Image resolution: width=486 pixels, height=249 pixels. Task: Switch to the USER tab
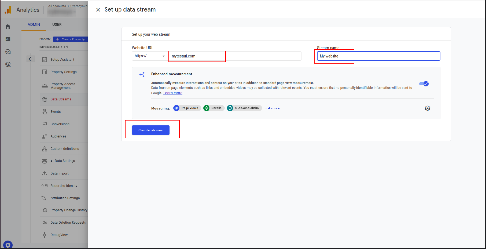(57, 24)
